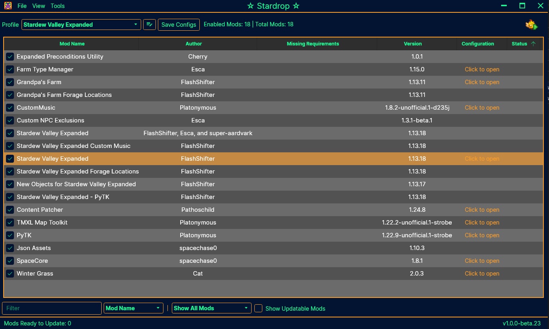
Task: Uncheck the TMXL Map Toolkit mod
Action: (10, 223)
